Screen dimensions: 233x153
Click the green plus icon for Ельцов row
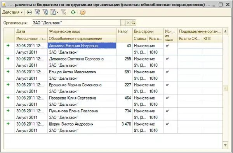[8, 72]
